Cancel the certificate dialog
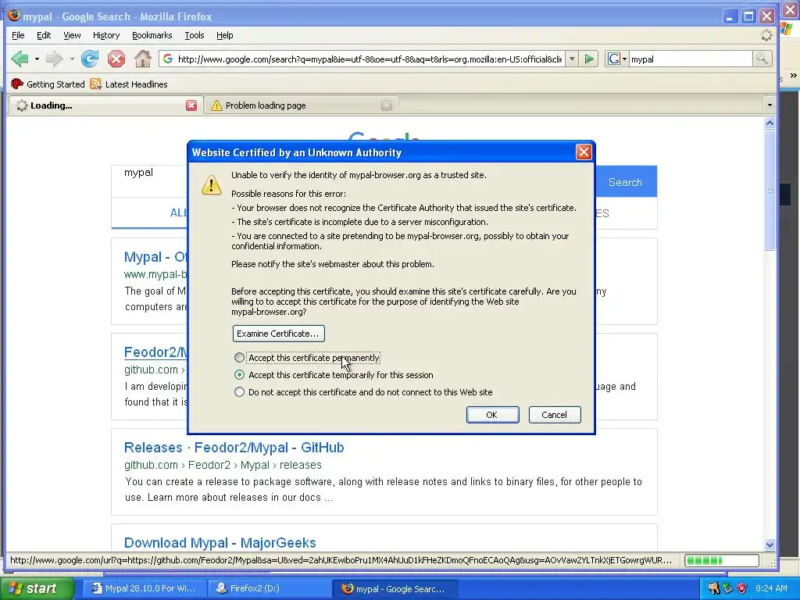Image resolution: width=800 pixels, height=600 pixels. (x=554, y=415)
